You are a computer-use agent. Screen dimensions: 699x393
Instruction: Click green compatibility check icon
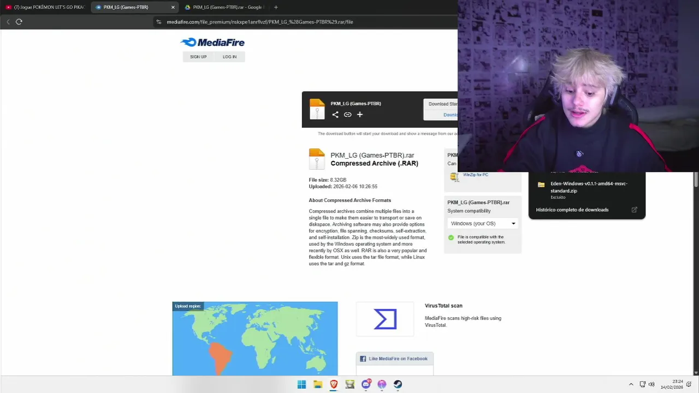(x=451, y=237)
